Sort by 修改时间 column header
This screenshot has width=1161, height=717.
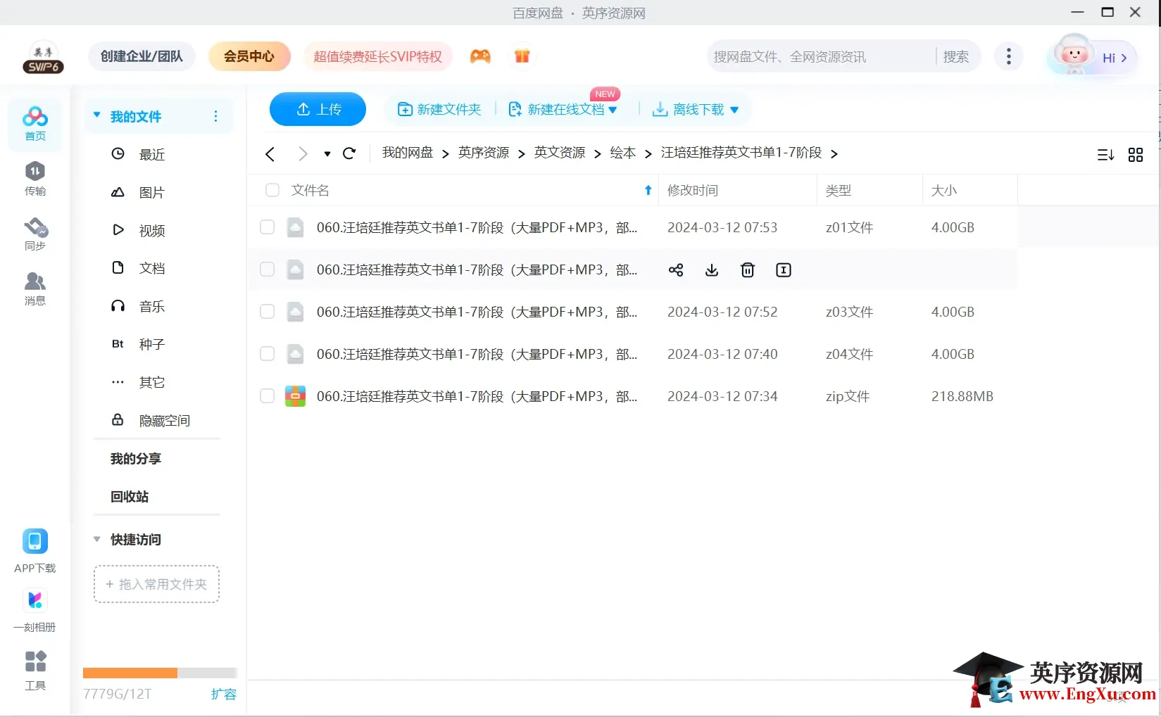coord(693,191)
